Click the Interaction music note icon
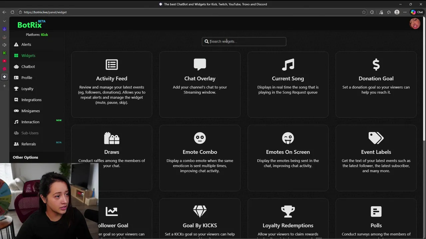 click(x=16, y=122)
